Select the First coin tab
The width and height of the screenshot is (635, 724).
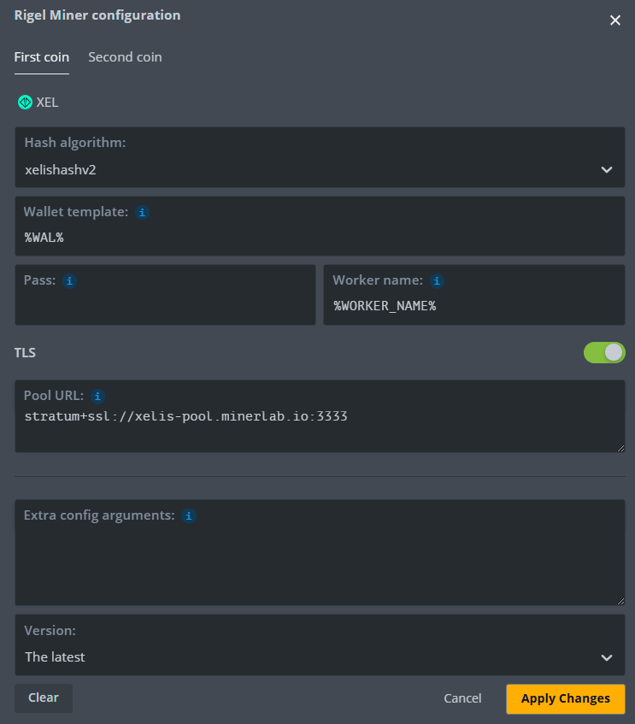[x=41, y=56]
